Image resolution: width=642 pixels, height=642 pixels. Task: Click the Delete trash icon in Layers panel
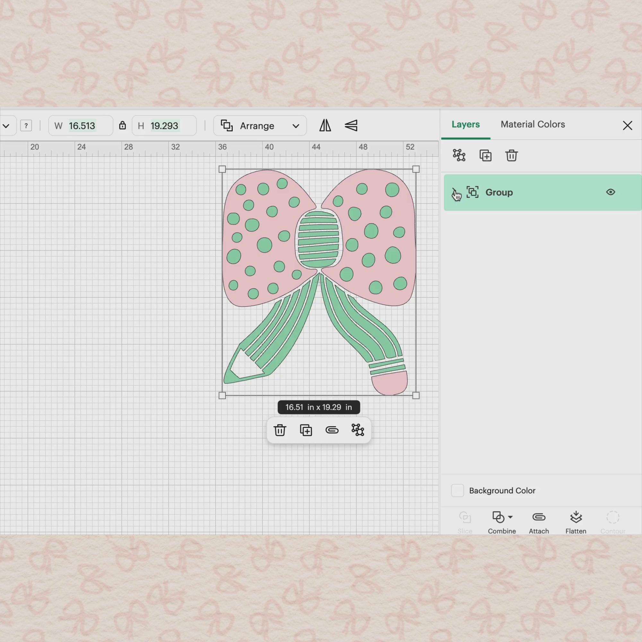click(511, 155)
